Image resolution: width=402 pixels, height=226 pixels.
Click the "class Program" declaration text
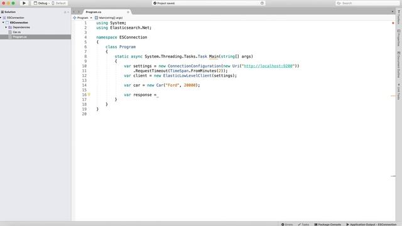121,47
